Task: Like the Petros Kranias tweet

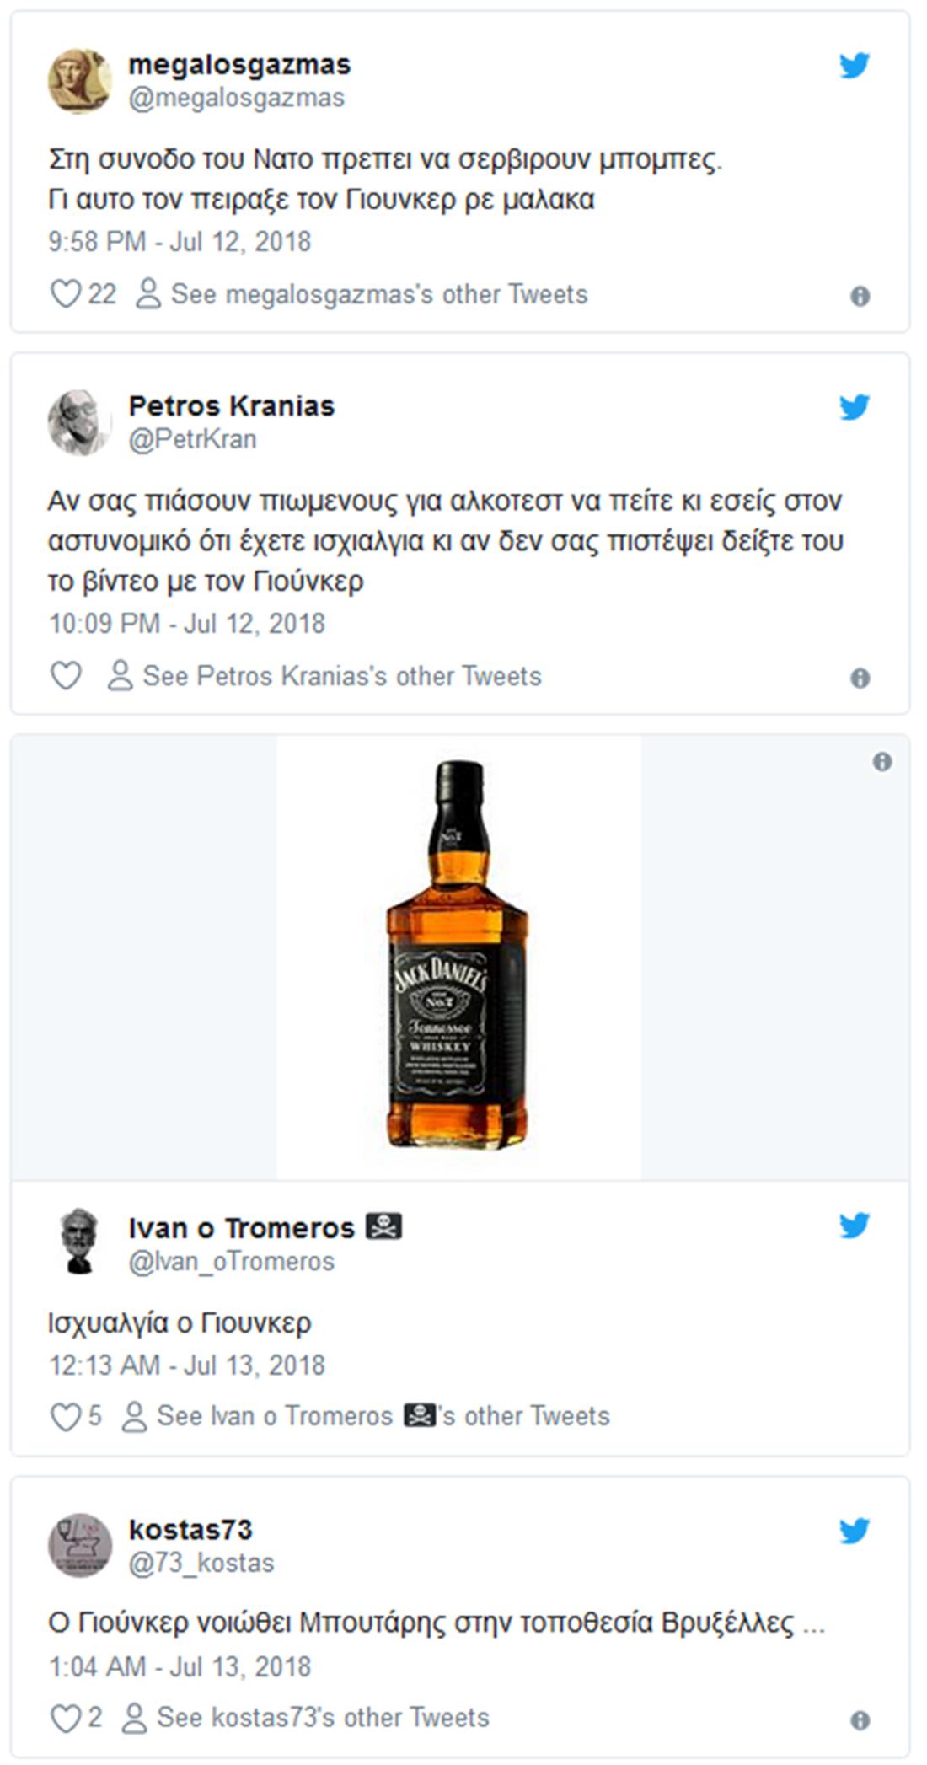Action: pos(66,676)
